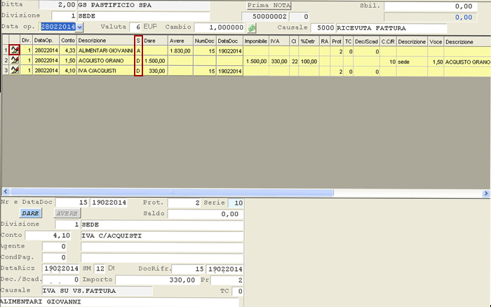Click the Dare value 1.500,00 in row 2
The width and height of the screenshot is (491, 307).
155,61
